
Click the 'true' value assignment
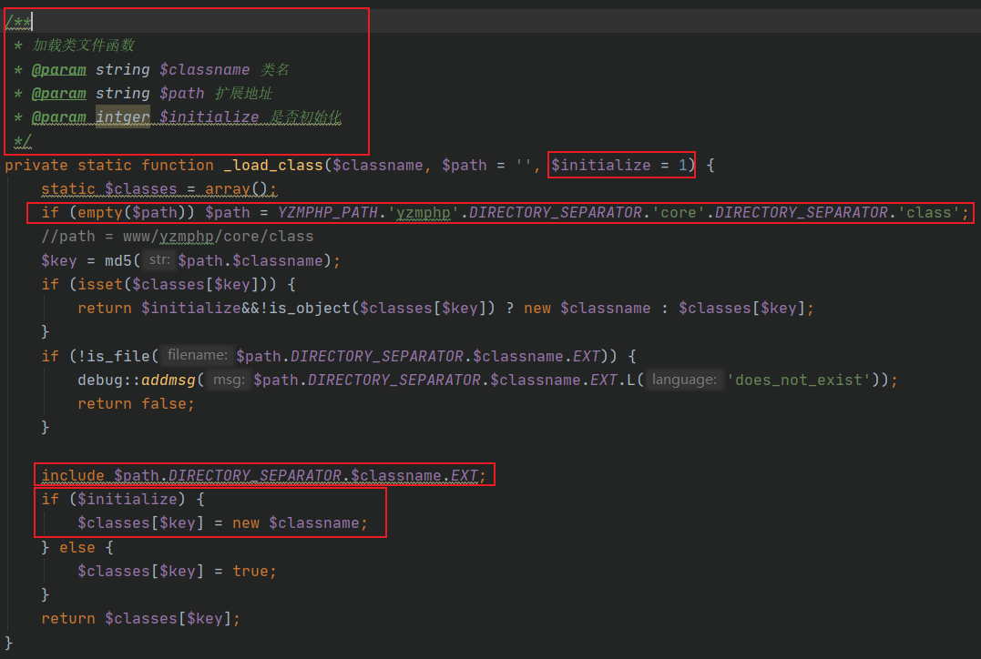[250, 572]
